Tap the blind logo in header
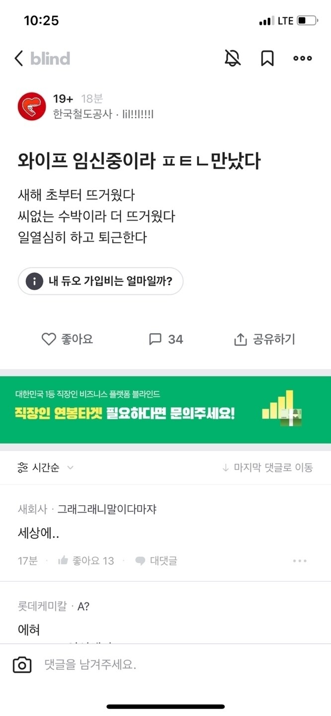Viewport: 331px width, 716px height. pyautogui.click(x=50, y=59)
